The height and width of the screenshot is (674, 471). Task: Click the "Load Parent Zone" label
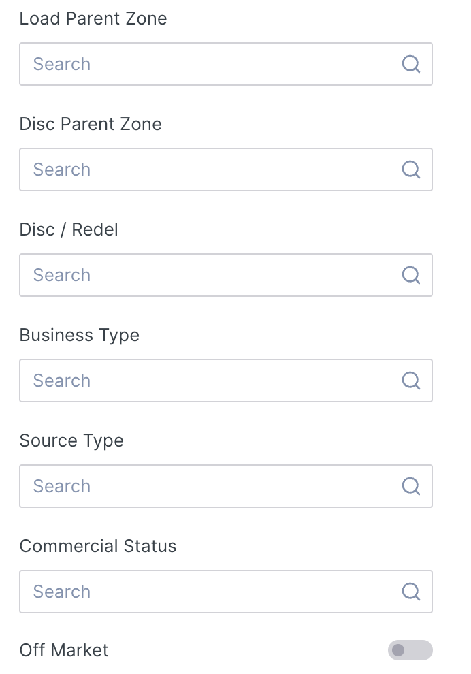coord(93,18)
